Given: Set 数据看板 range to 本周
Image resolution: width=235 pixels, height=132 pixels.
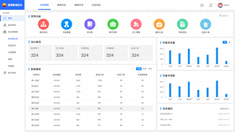Looking at the screenshot, I should pyautogui.click(x=139, y=69).
